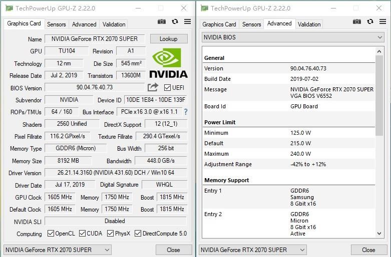This screenshot has height=257, width=391.
Task: Open GPU selector dropdown in right window
Action: 253,250
